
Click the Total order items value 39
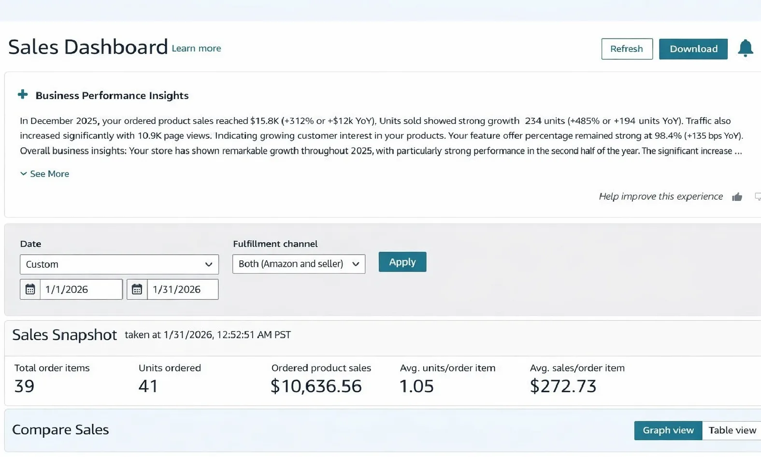tap(24, 386)
